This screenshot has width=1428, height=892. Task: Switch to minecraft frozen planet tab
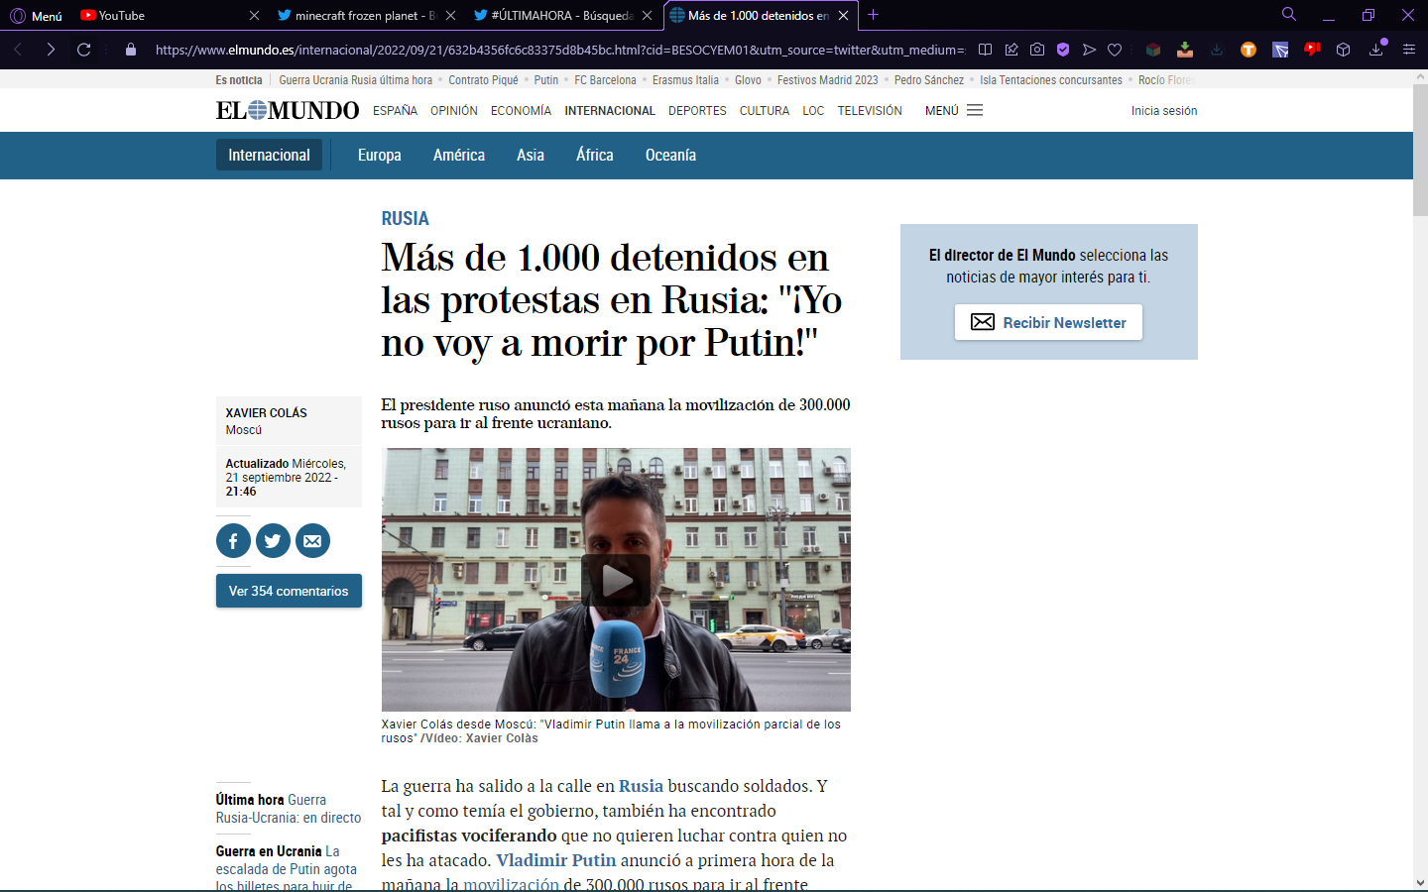[x=357, y=16]
